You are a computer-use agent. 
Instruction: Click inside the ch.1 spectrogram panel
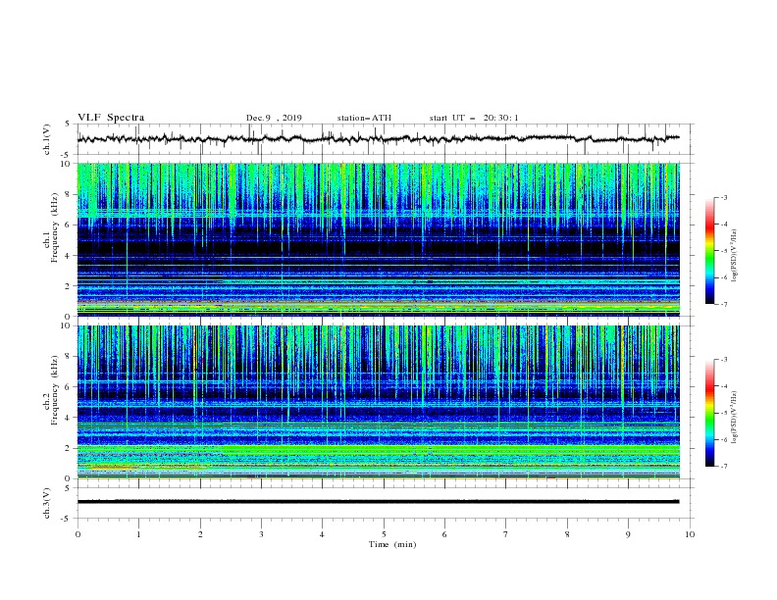point(379,239)
